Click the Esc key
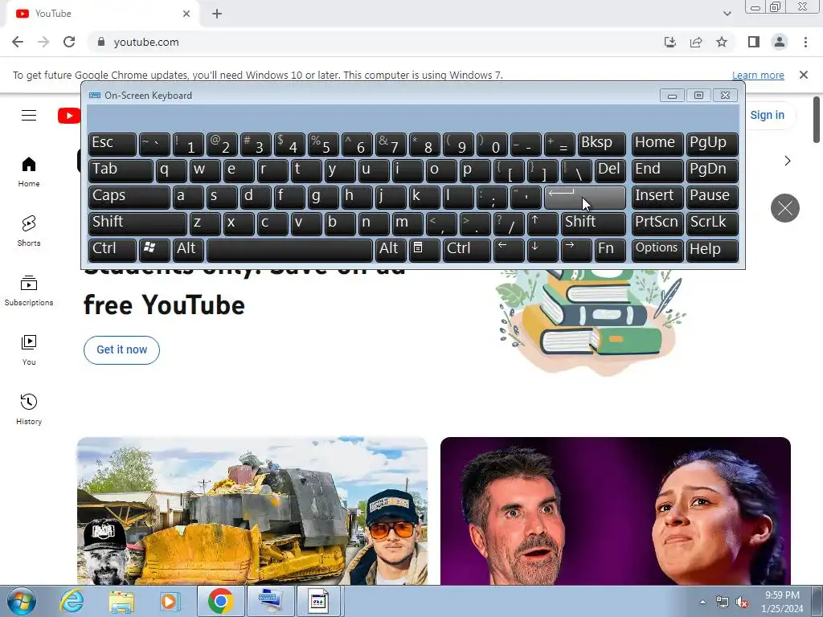This screenshot has height=617, width=823. pos(113,144)
